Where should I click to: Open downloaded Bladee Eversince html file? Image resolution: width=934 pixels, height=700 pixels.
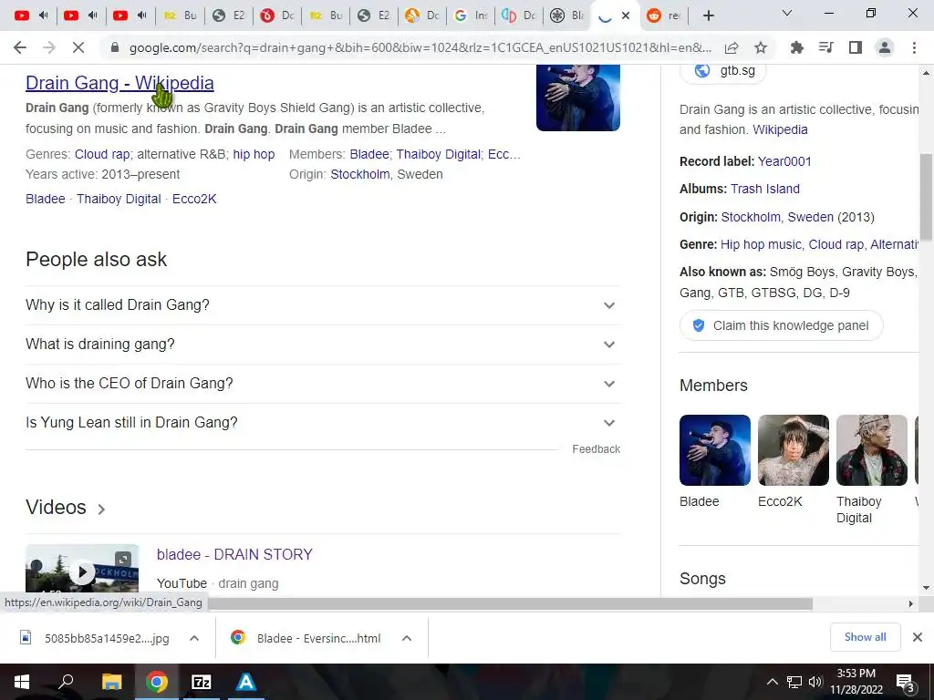306,638
